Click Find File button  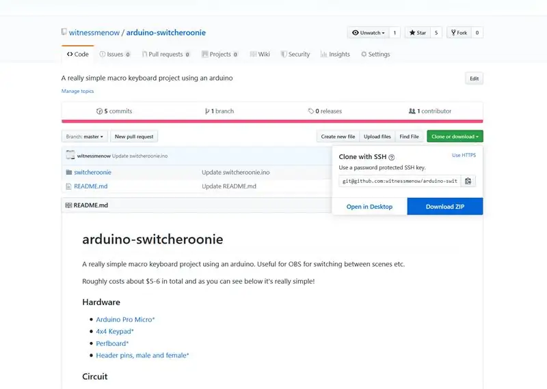409,136
